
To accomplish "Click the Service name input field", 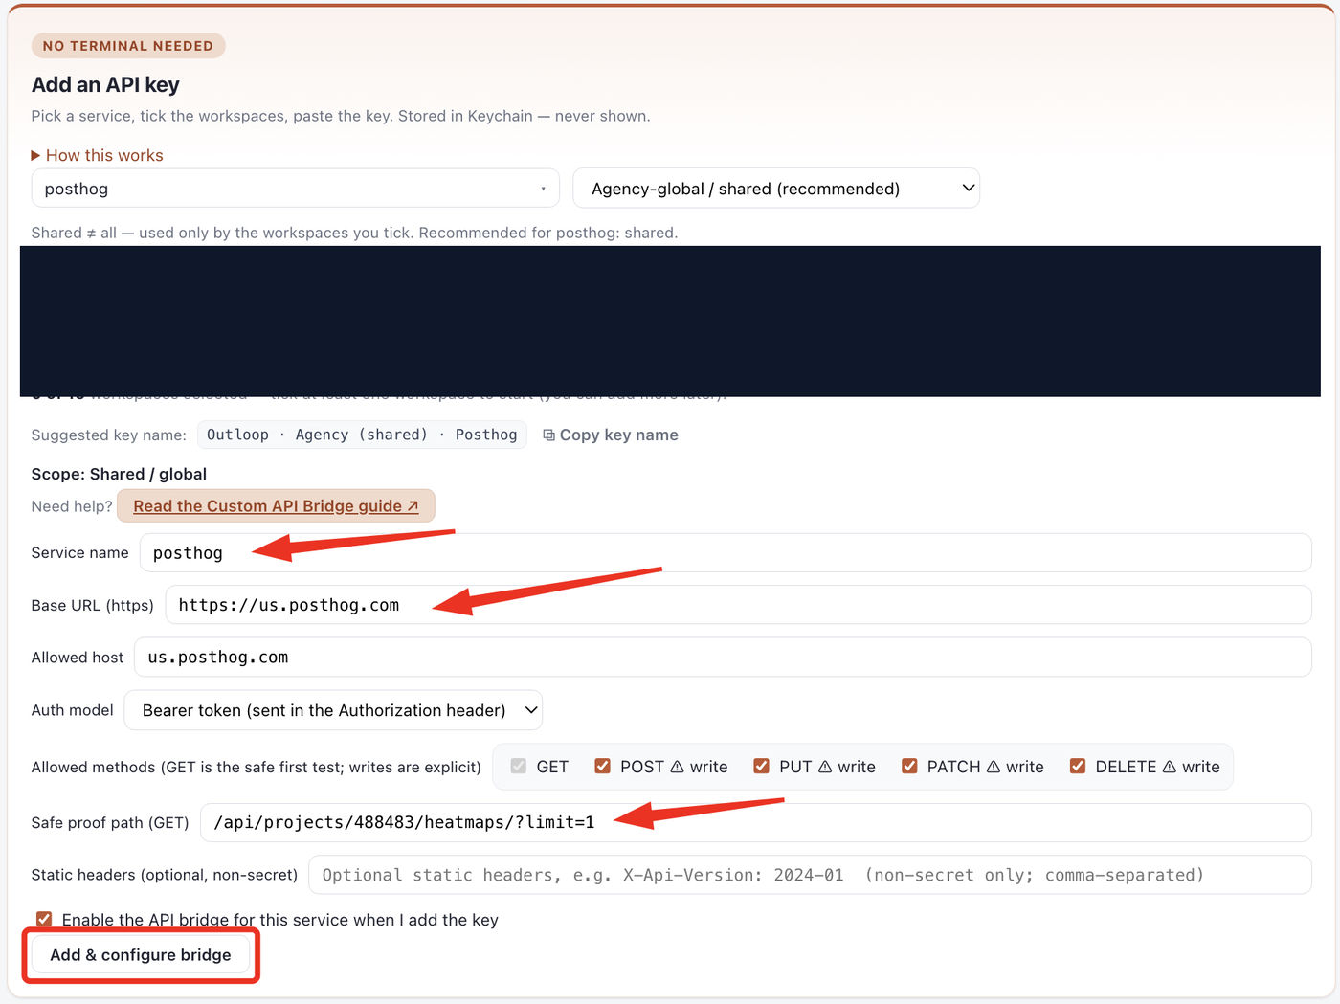I will click(x=726, y=553).
